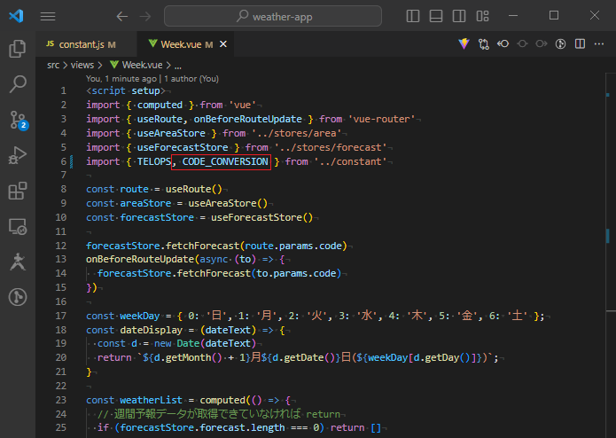The height and width of the screenshot is (438, 616).
Task: Click previous revision circle icon
Action: [522, 43]
